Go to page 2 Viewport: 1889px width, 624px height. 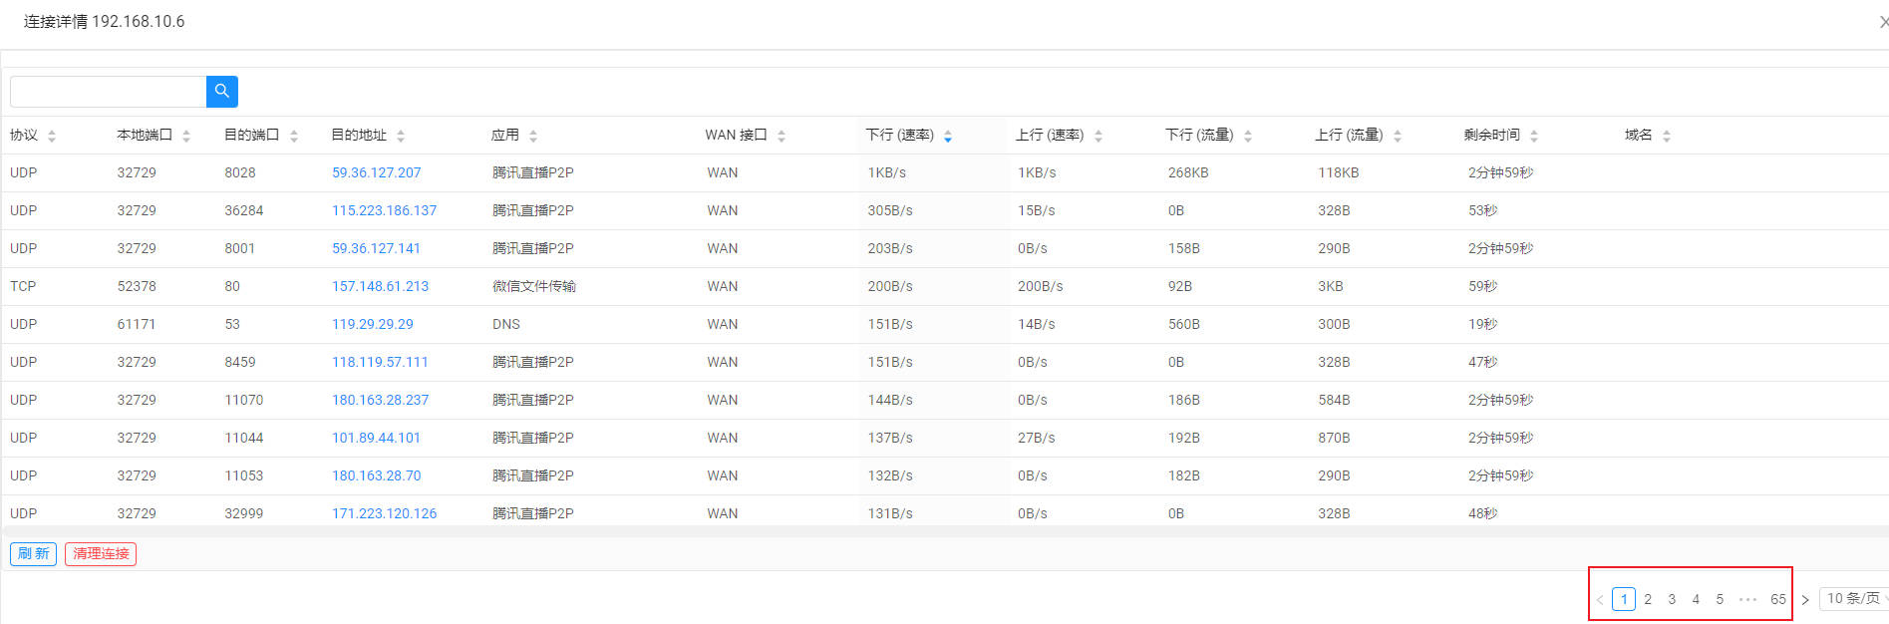1648,599
